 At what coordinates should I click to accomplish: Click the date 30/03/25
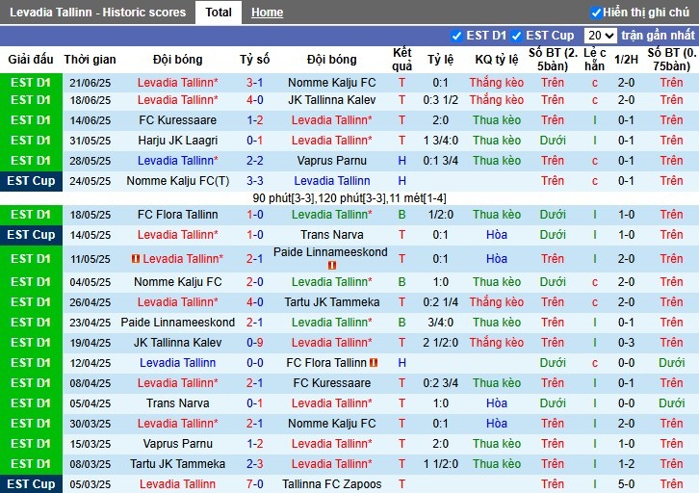click(x=91, y=424)
